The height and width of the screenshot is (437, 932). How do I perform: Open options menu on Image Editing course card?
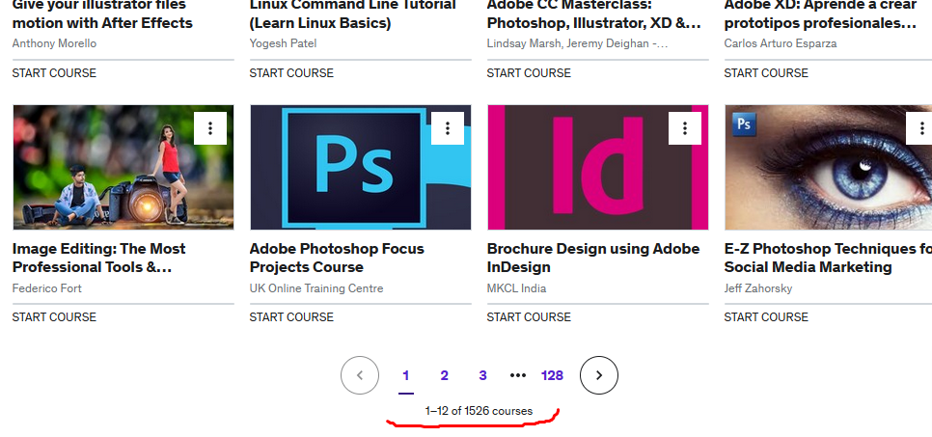[209, 128]
